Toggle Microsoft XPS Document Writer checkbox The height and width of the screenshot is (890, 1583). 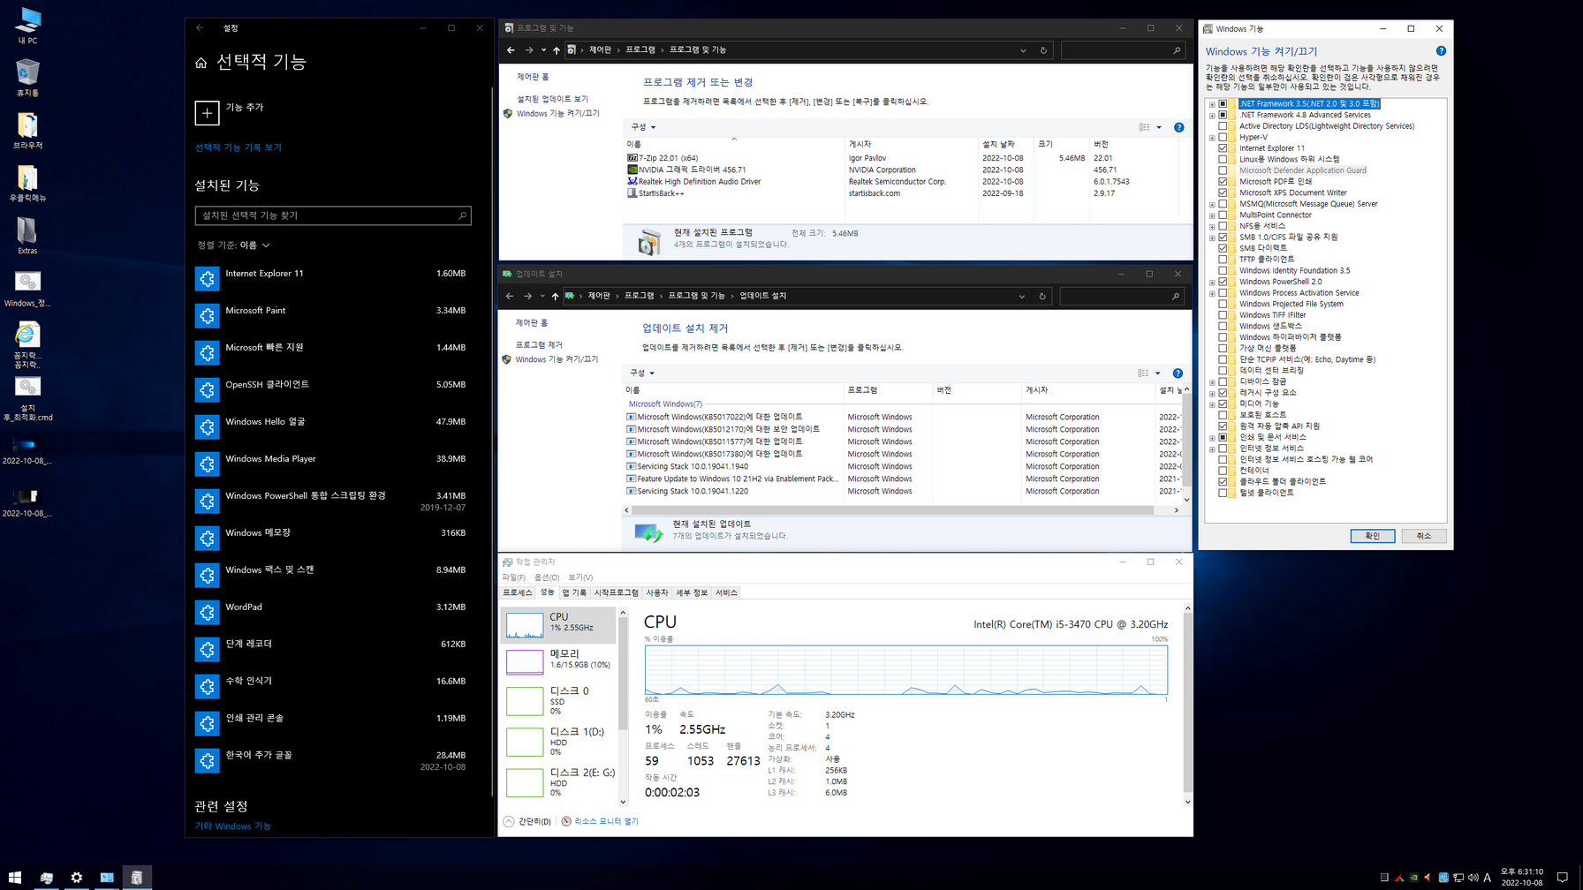tap(1223, 192)
